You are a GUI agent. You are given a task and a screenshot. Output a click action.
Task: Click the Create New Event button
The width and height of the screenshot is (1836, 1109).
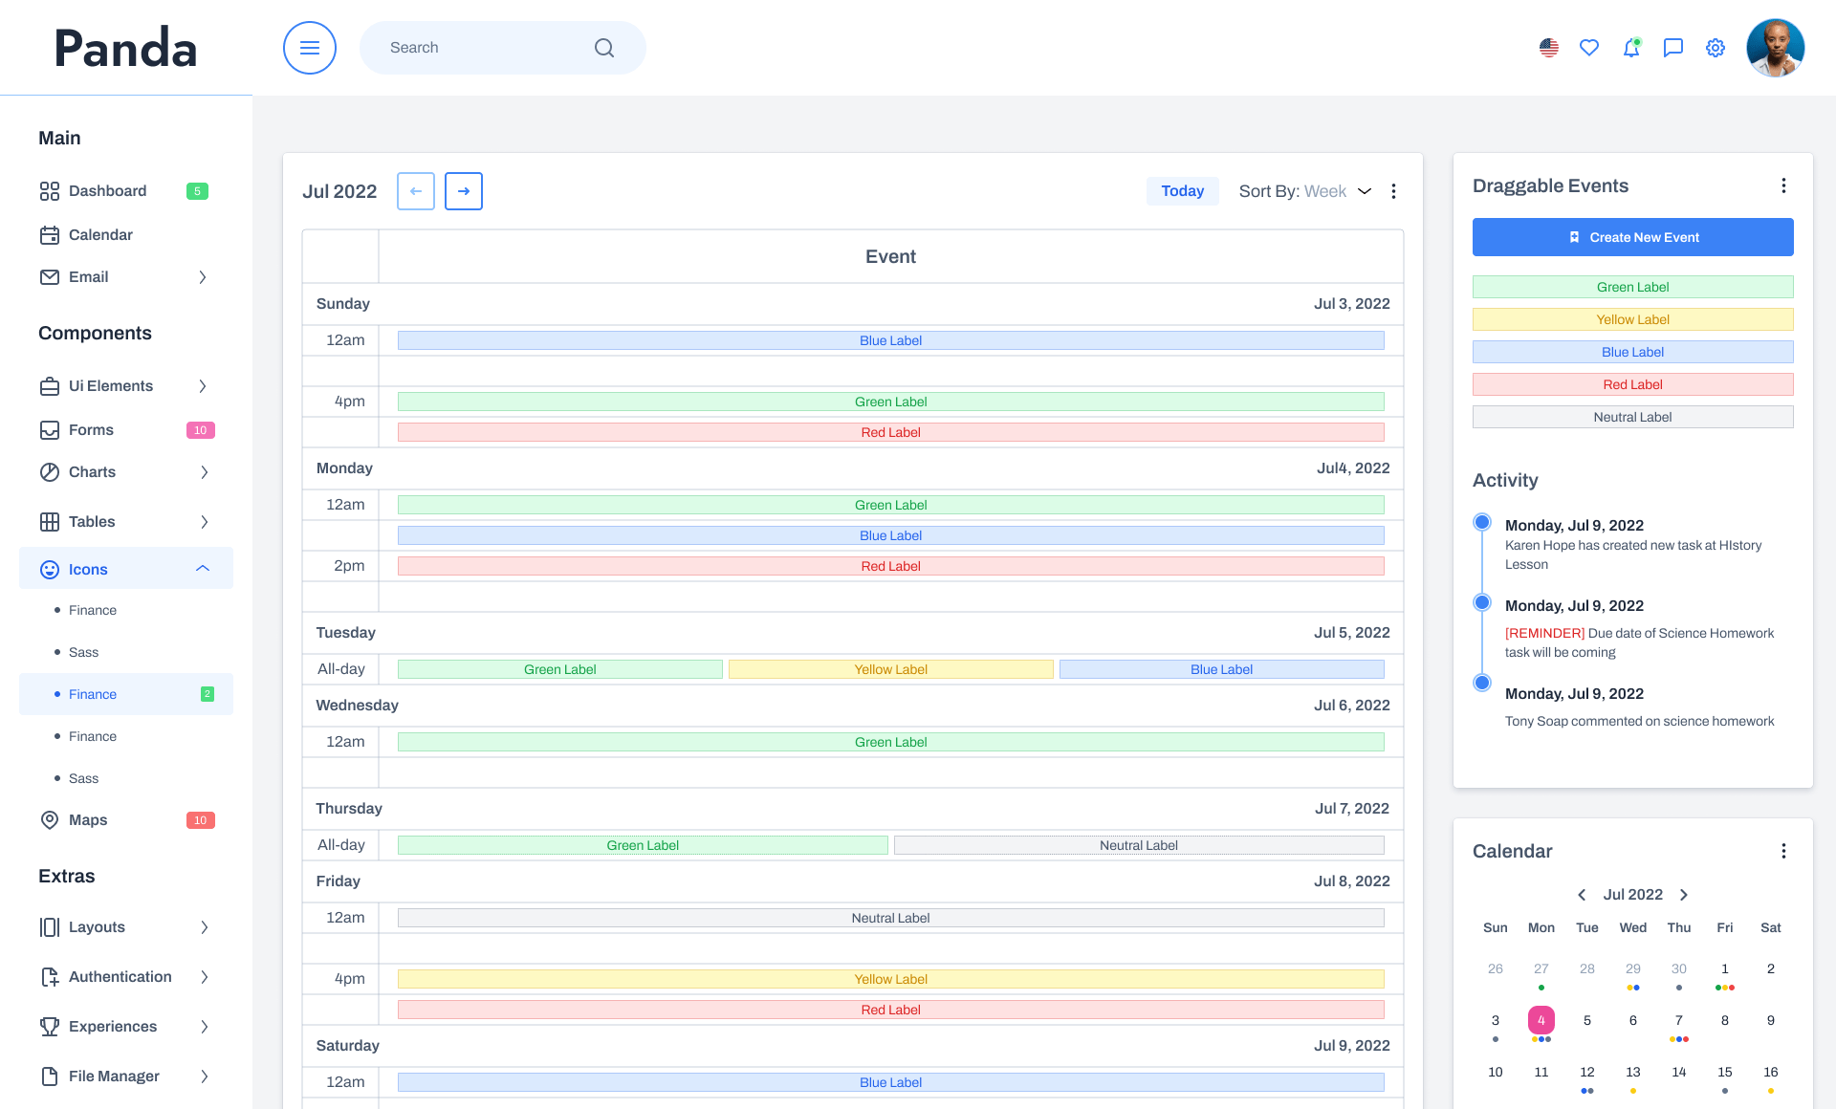coord(1633,237)
